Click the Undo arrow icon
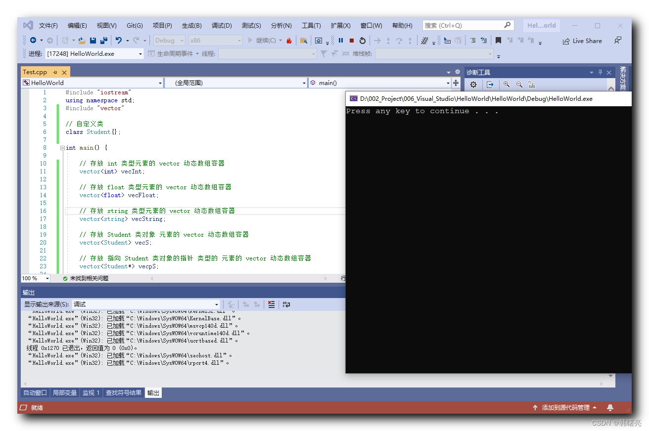 [x=119, y=41]
